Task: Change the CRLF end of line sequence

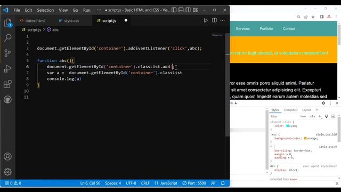Action: tap(145, 183)
